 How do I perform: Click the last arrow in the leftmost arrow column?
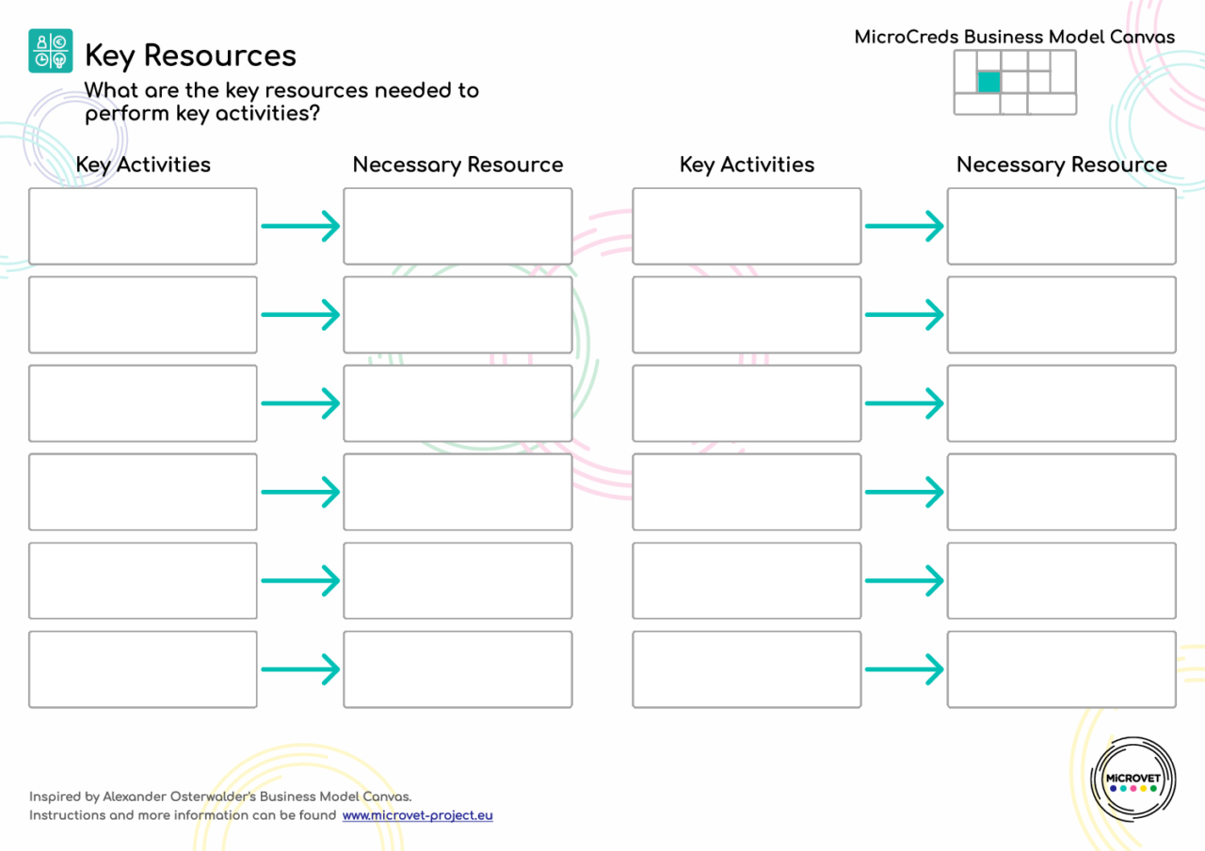click(300, 670)
